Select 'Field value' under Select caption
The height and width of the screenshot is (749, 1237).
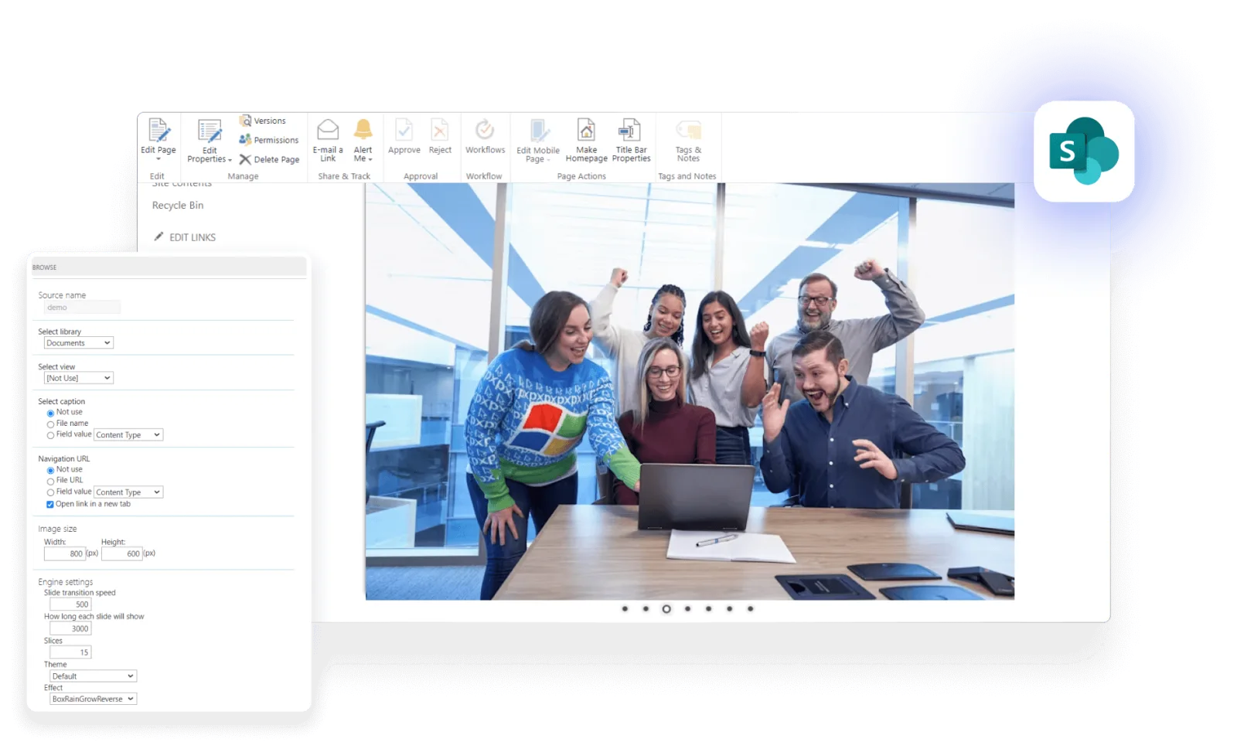[x=50, y=435]
